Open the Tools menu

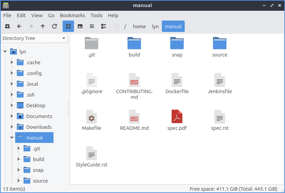(96, 15)
